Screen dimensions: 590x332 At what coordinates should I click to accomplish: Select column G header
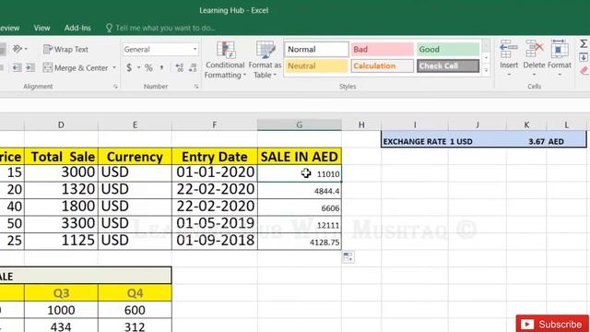(299, 125)
